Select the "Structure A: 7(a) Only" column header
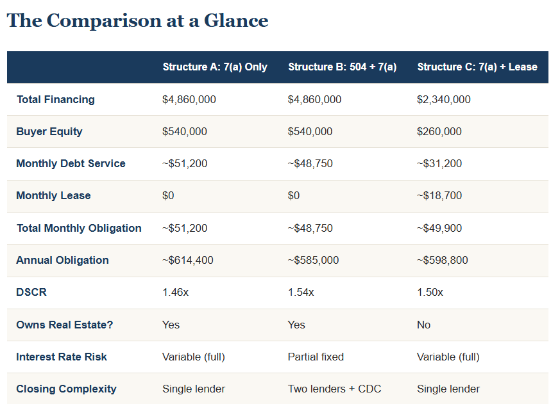Image resolution: width=560 pixels, height=404 pixels. tap(215, 67)
